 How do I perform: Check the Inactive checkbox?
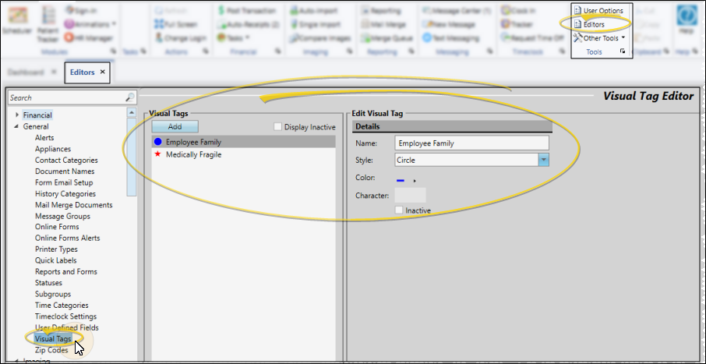(400, 210)
